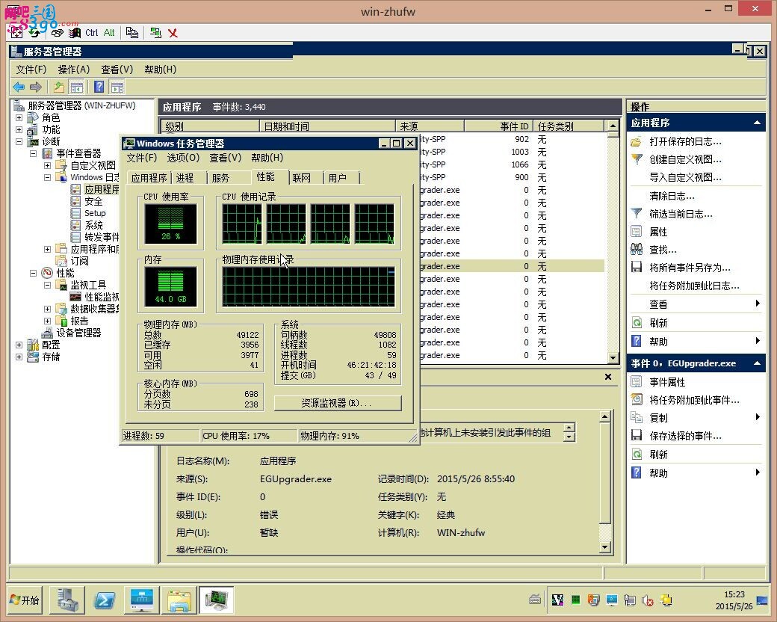Select 性能监视器 tree item
Image resolution: width=777 pixels, height=622 pixels.
pos(102,297)
